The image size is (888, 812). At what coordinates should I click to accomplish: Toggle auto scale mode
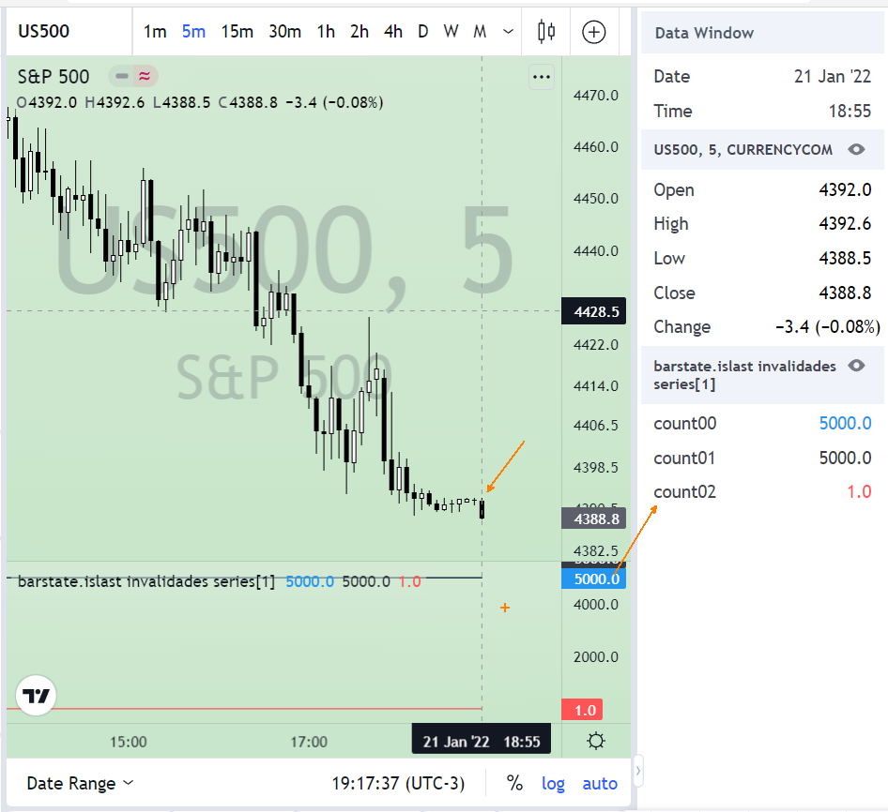pyautogui.click(x=600, y=783)
